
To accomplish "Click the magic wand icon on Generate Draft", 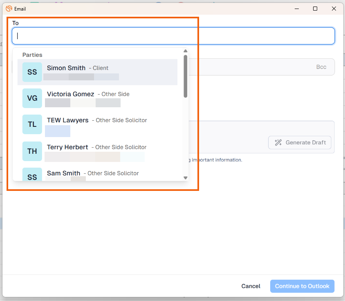I will pos(278,142).
